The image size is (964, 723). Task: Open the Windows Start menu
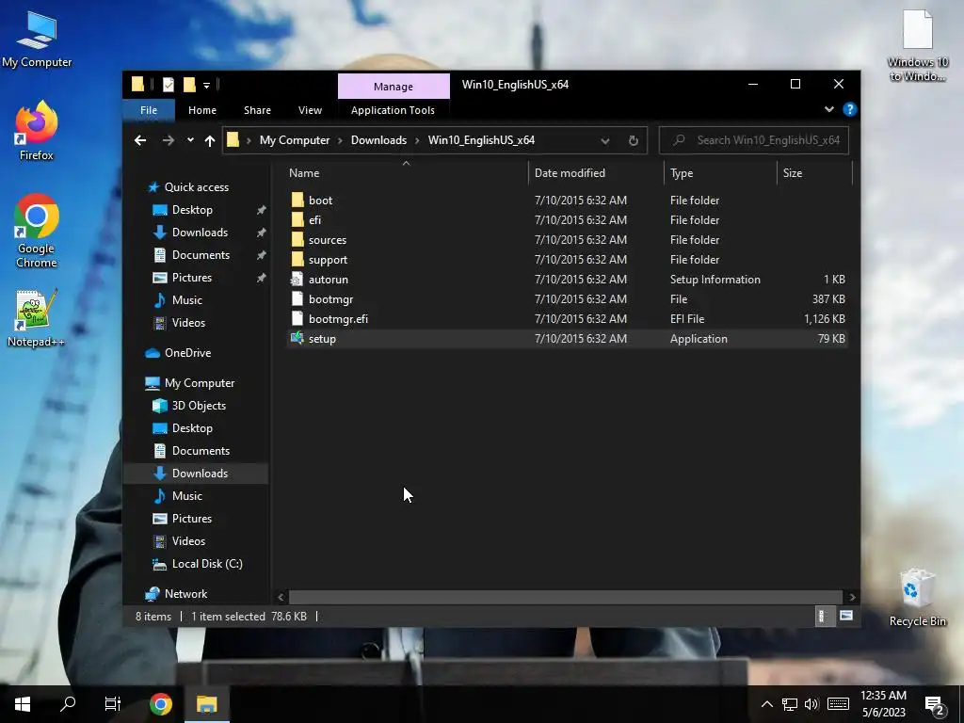[23, 704]
